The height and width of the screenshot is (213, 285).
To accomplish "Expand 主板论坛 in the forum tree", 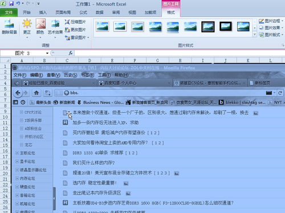I will click(x=17, y=153).
